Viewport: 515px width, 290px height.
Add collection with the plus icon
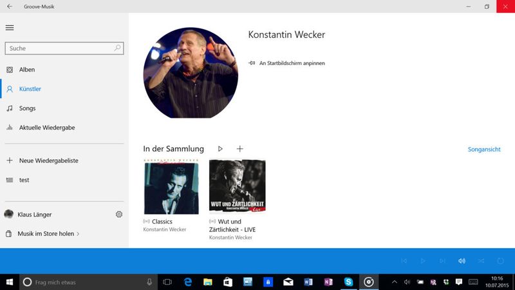tap(239, 149)
